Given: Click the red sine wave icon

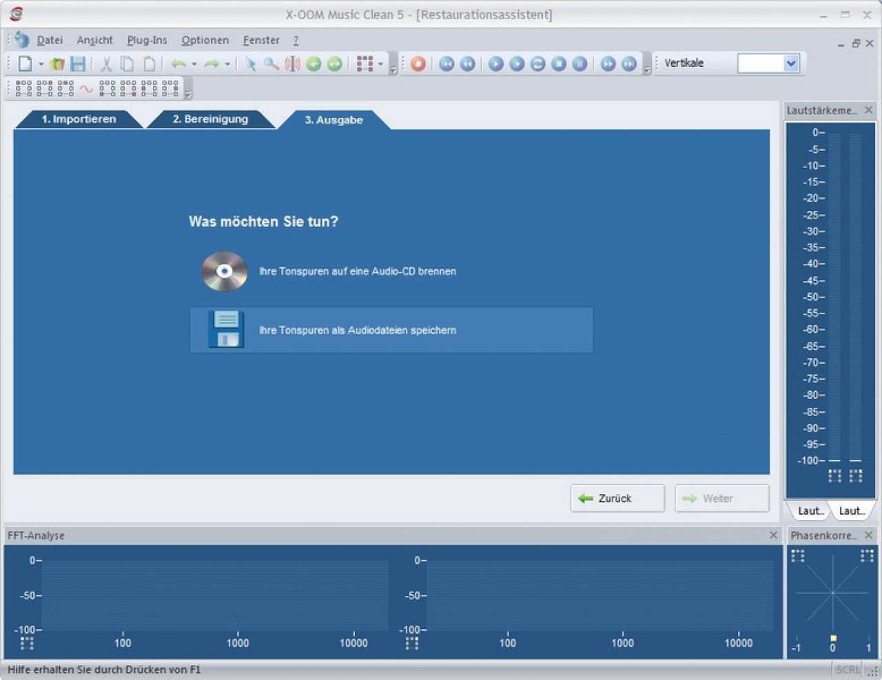Looking at the screenshot, I should [x=86, y=88].
